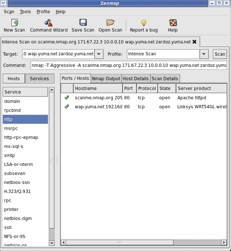Select the http service row

point(25,119)
